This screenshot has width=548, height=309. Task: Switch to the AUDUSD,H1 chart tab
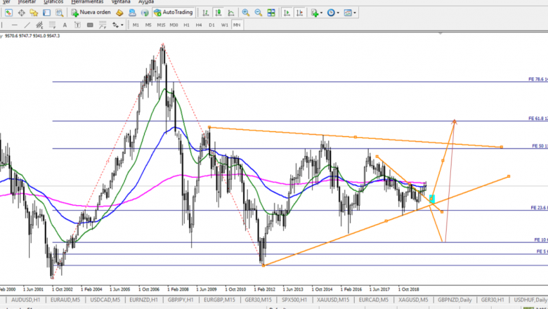25,300
